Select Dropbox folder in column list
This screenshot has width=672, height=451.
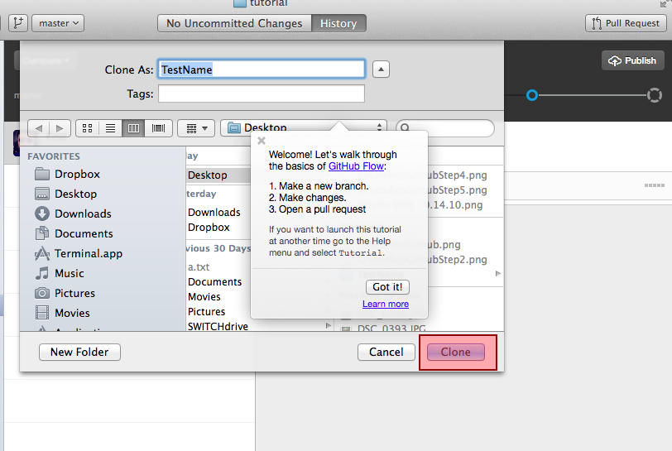[209, 228]
